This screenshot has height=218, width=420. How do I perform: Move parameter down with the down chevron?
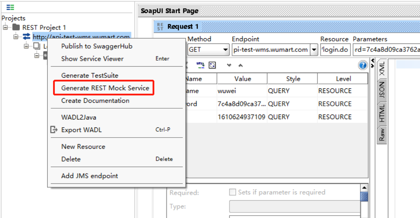point(229,65)
